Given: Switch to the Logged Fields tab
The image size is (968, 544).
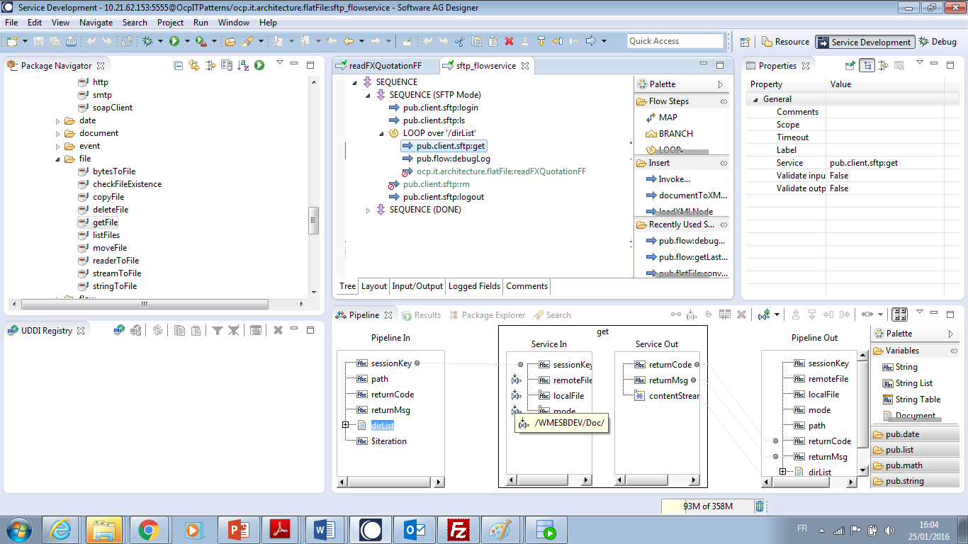Looking at the screenshot, I should pos(474,286).
